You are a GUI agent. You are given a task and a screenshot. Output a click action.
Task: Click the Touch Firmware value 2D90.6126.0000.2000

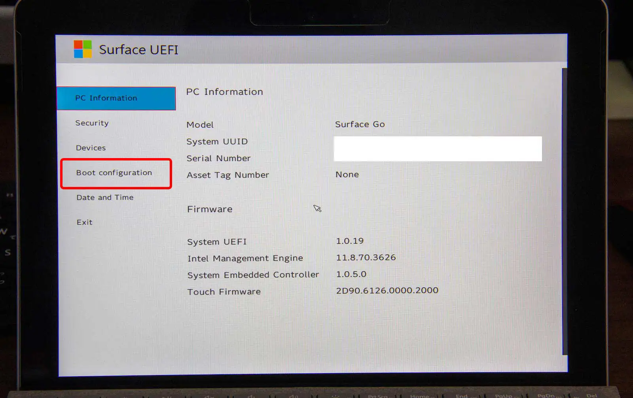pyautogui.click(x=387, y=290)
